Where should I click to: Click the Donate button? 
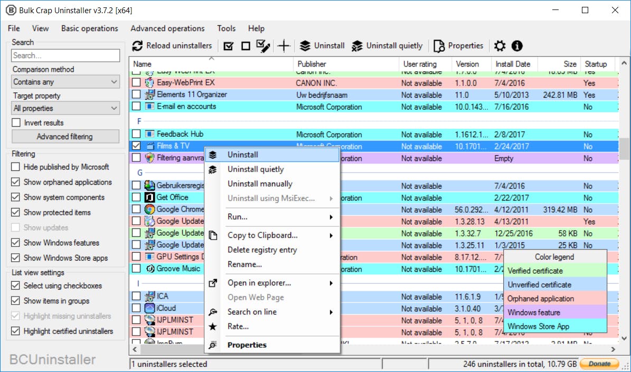(x=599, y=364)
